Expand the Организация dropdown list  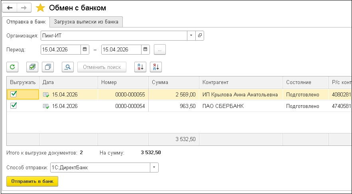pyautogui.click(x=191, y=35)
